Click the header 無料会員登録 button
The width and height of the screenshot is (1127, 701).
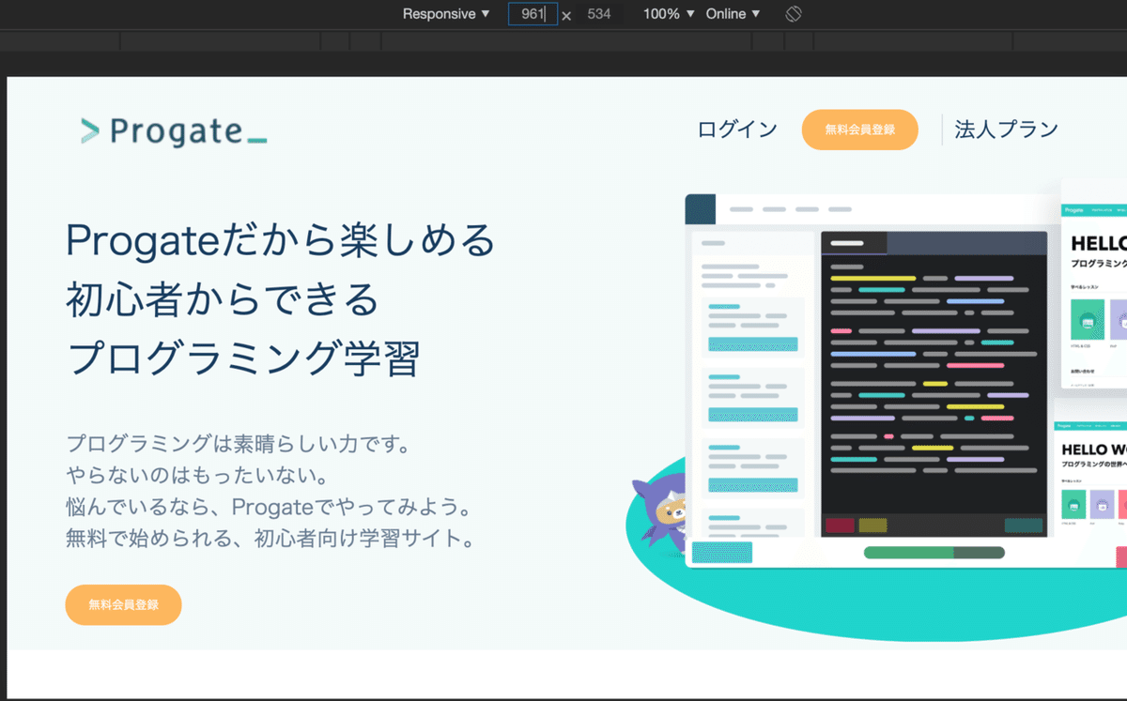(x=859, y=130)
